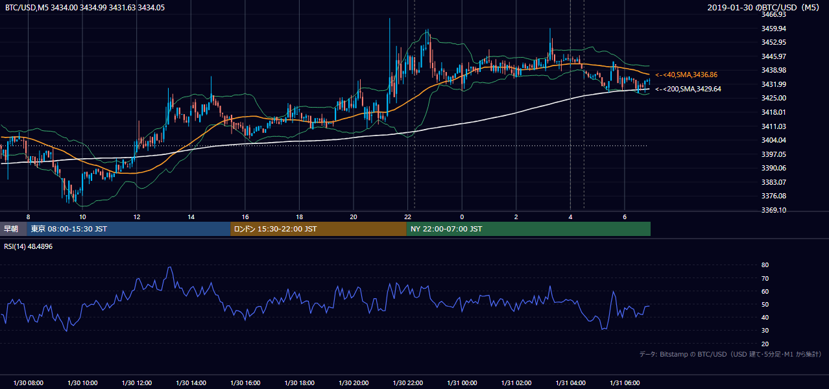Screen dimensions: 829x389
Task: Click the Bitstamp data source note
Action: (x=730, y=354)
